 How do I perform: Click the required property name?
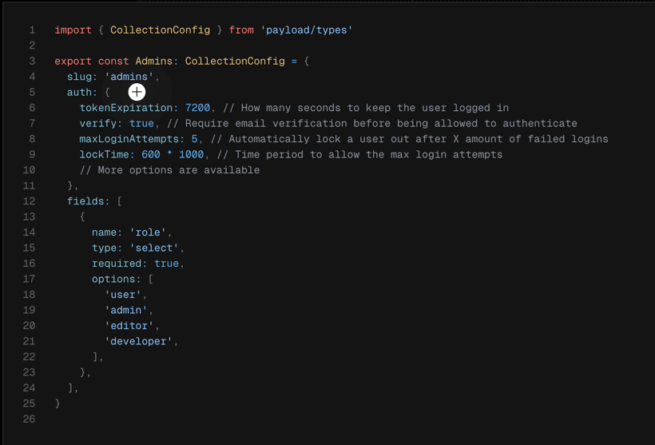[x=120, y=264]
